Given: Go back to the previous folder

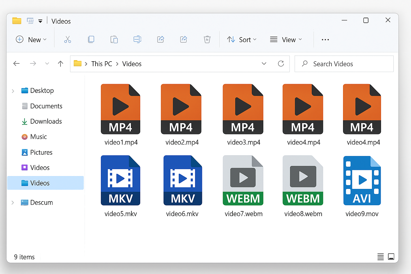Looking at the screenshot, I should point(16,64).
